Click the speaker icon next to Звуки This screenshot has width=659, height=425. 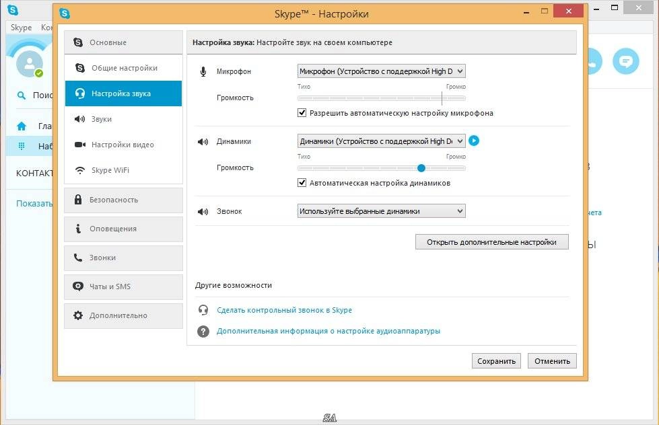click(80, 119)
